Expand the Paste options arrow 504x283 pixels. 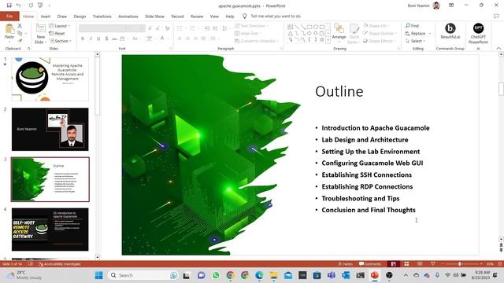pos(9,42)
